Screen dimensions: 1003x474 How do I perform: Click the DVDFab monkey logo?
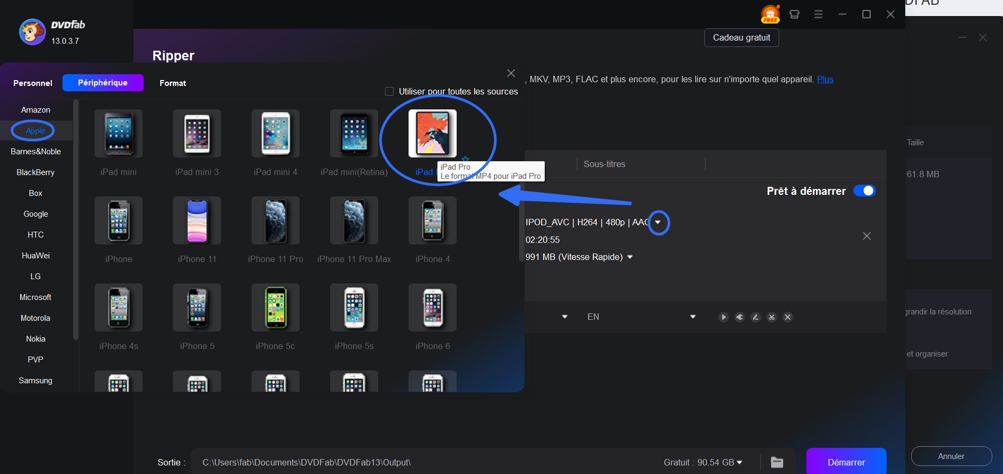[32, 32]
